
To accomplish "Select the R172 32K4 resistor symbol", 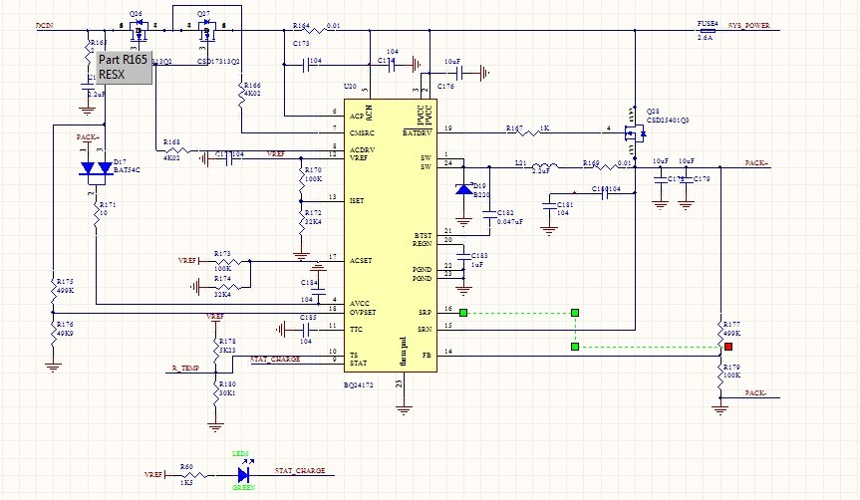I will coord(301,220).
